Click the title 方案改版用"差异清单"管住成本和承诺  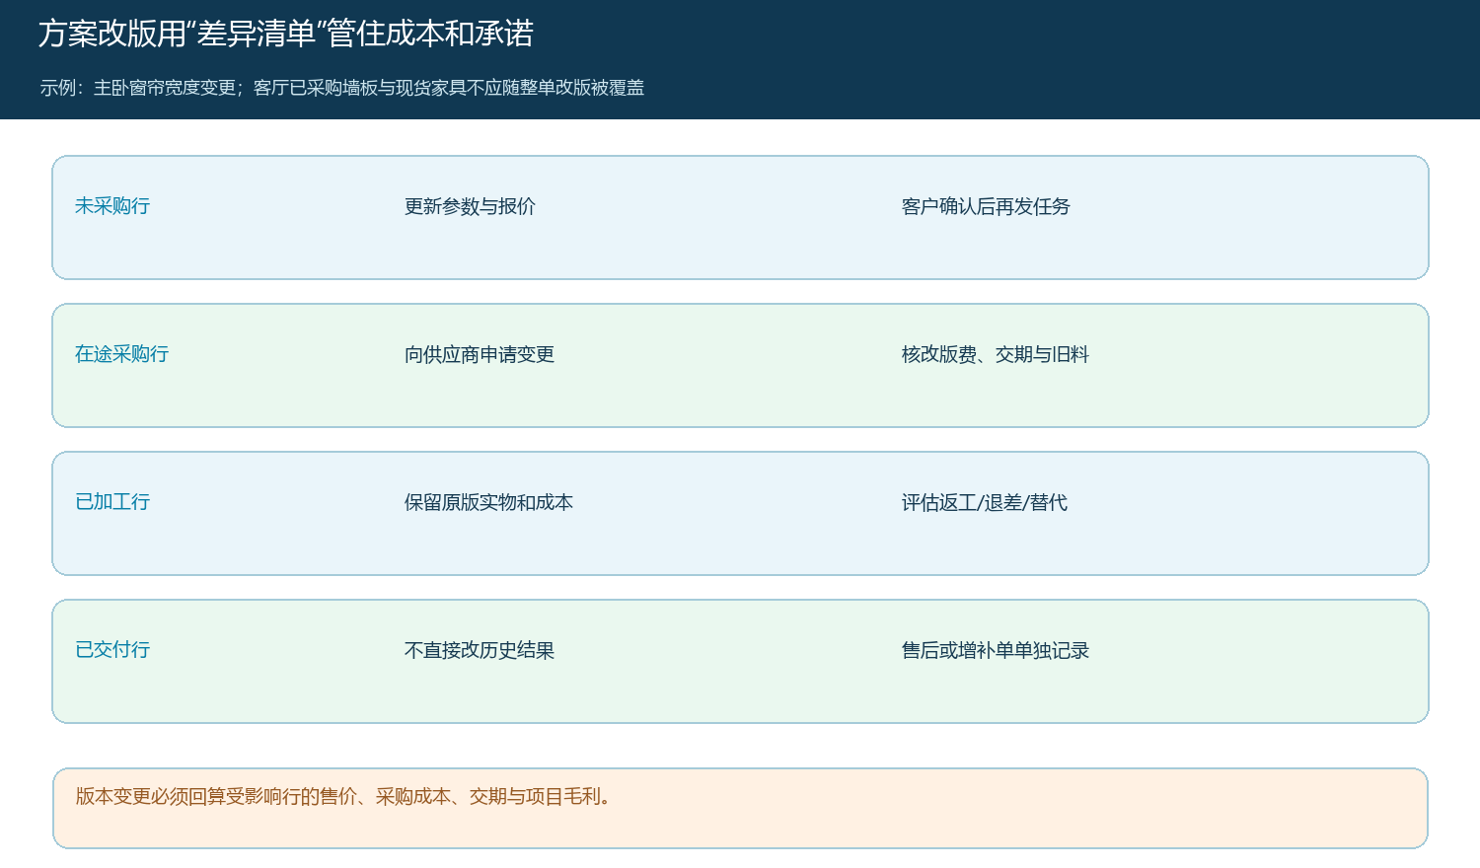(286, 34)
